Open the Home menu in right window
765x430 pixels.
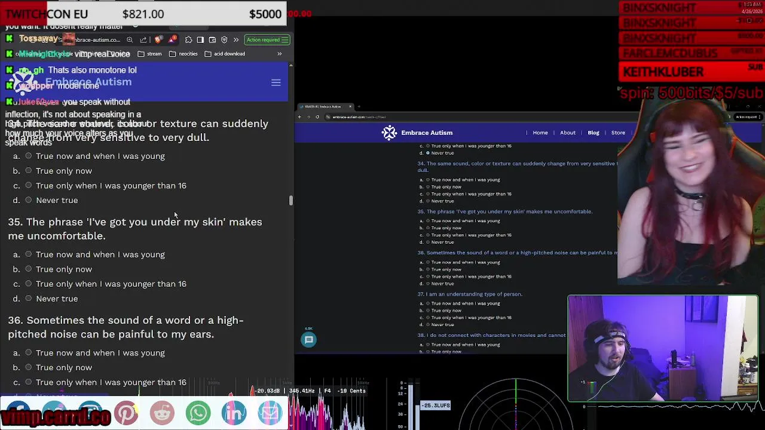click(x=540, y=133)
